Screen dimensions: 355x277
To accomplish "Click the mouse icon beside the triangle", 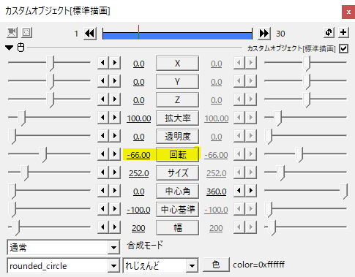I will (x=20, y=48).
